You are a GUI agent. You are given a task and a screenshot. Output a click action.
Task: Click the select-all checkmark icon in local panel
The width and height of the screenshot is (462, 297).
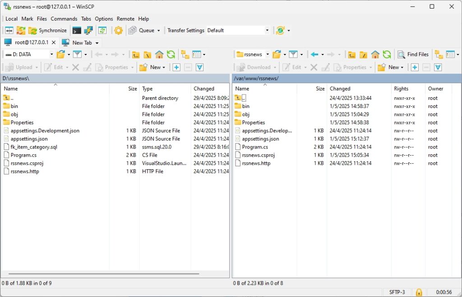point(199,67)
